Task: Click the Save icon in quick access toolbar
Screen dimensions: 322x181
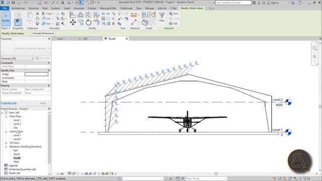Action: tap(13, 3)
